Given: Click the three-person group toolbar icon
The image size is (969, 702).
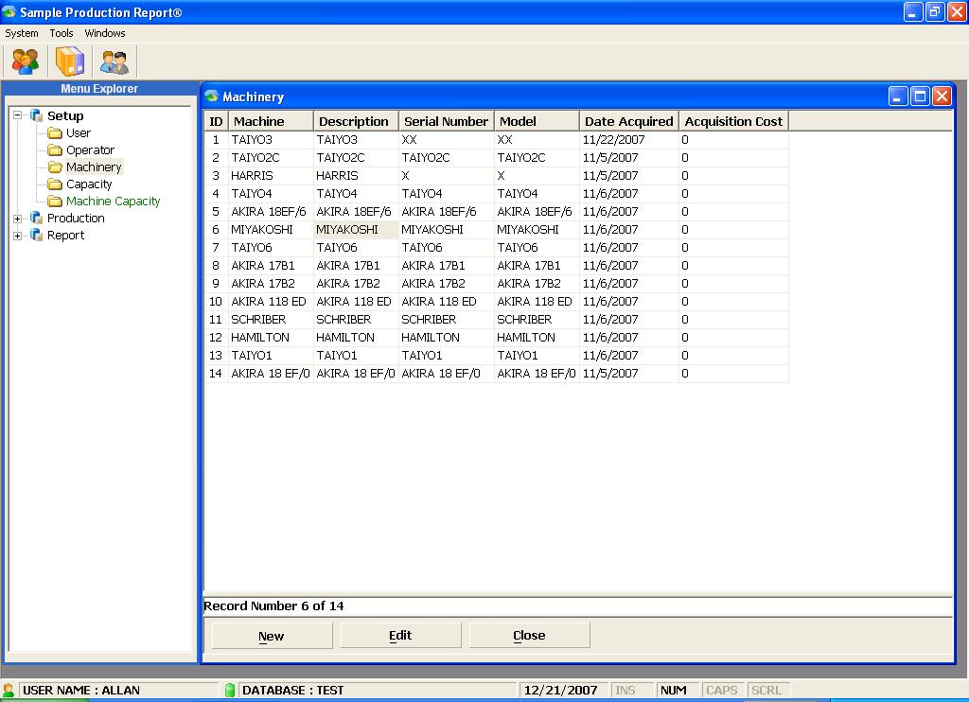Looking at the screenshot, I should 26,62.
